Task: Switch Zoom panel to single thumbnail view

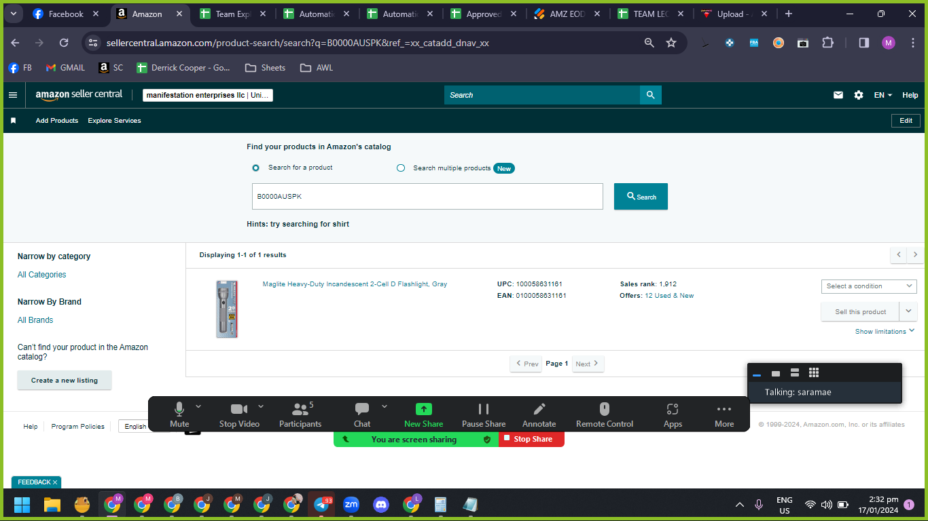Action: [x=776, y=373]
